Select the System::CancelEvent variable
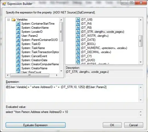Viewport: 148px width, 132px height. click(34, 56)
